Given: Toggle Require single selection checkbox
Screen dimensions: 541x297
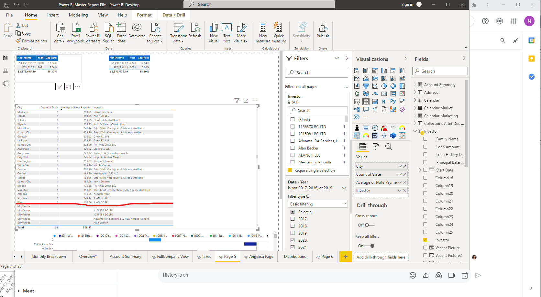Looking at the screenshot, I should [x=290, y=170].
